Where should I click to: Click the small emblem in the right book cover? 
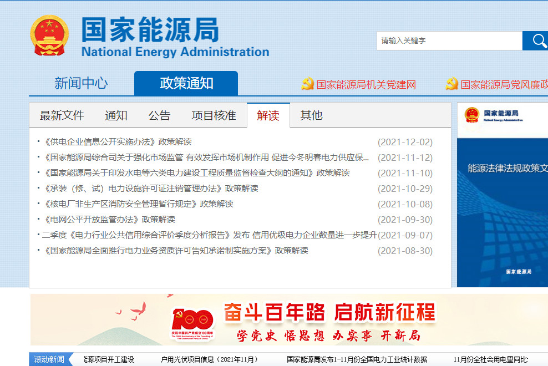coord(472,115)
